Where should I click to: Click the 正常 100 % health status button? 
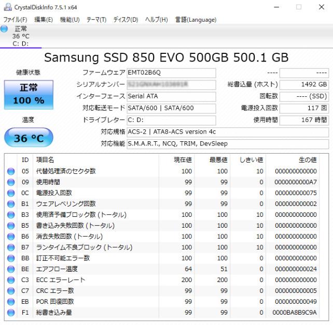(29, 95)
